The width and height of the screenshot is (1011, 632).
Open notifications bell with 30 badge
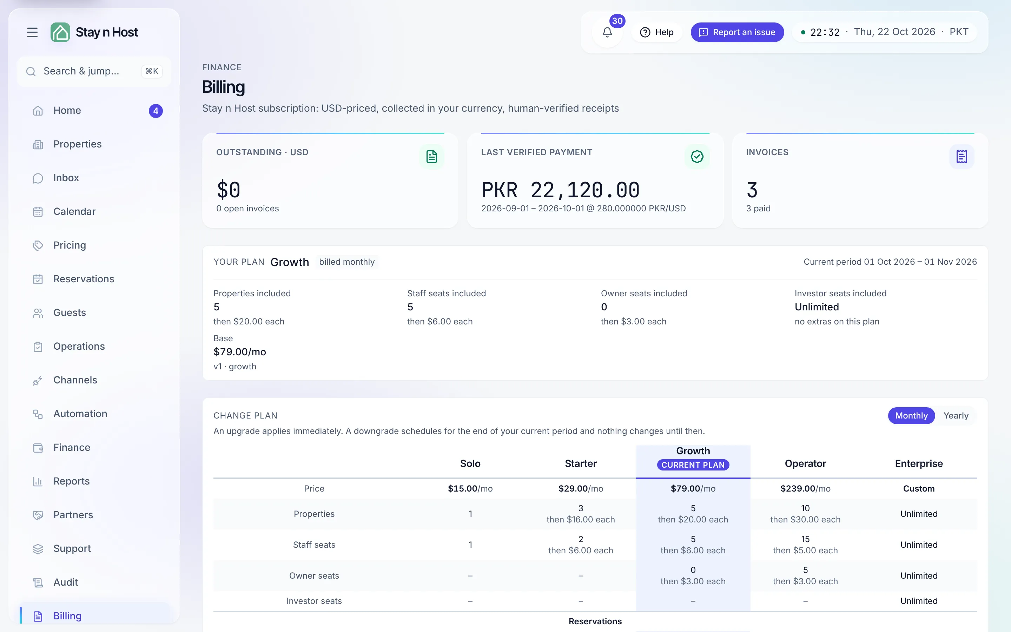pos(607,32)
